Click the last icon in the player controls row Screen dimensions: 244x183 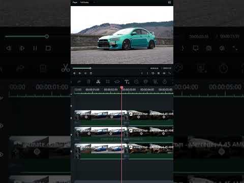[169, 73]
